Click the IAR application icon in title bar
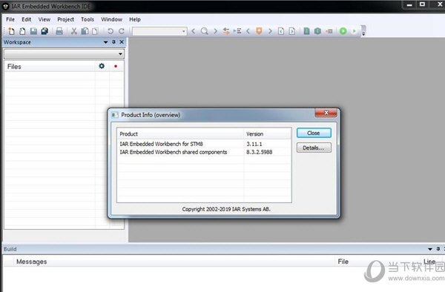Viewport: 445px width, 292px height. coord(5,6)
